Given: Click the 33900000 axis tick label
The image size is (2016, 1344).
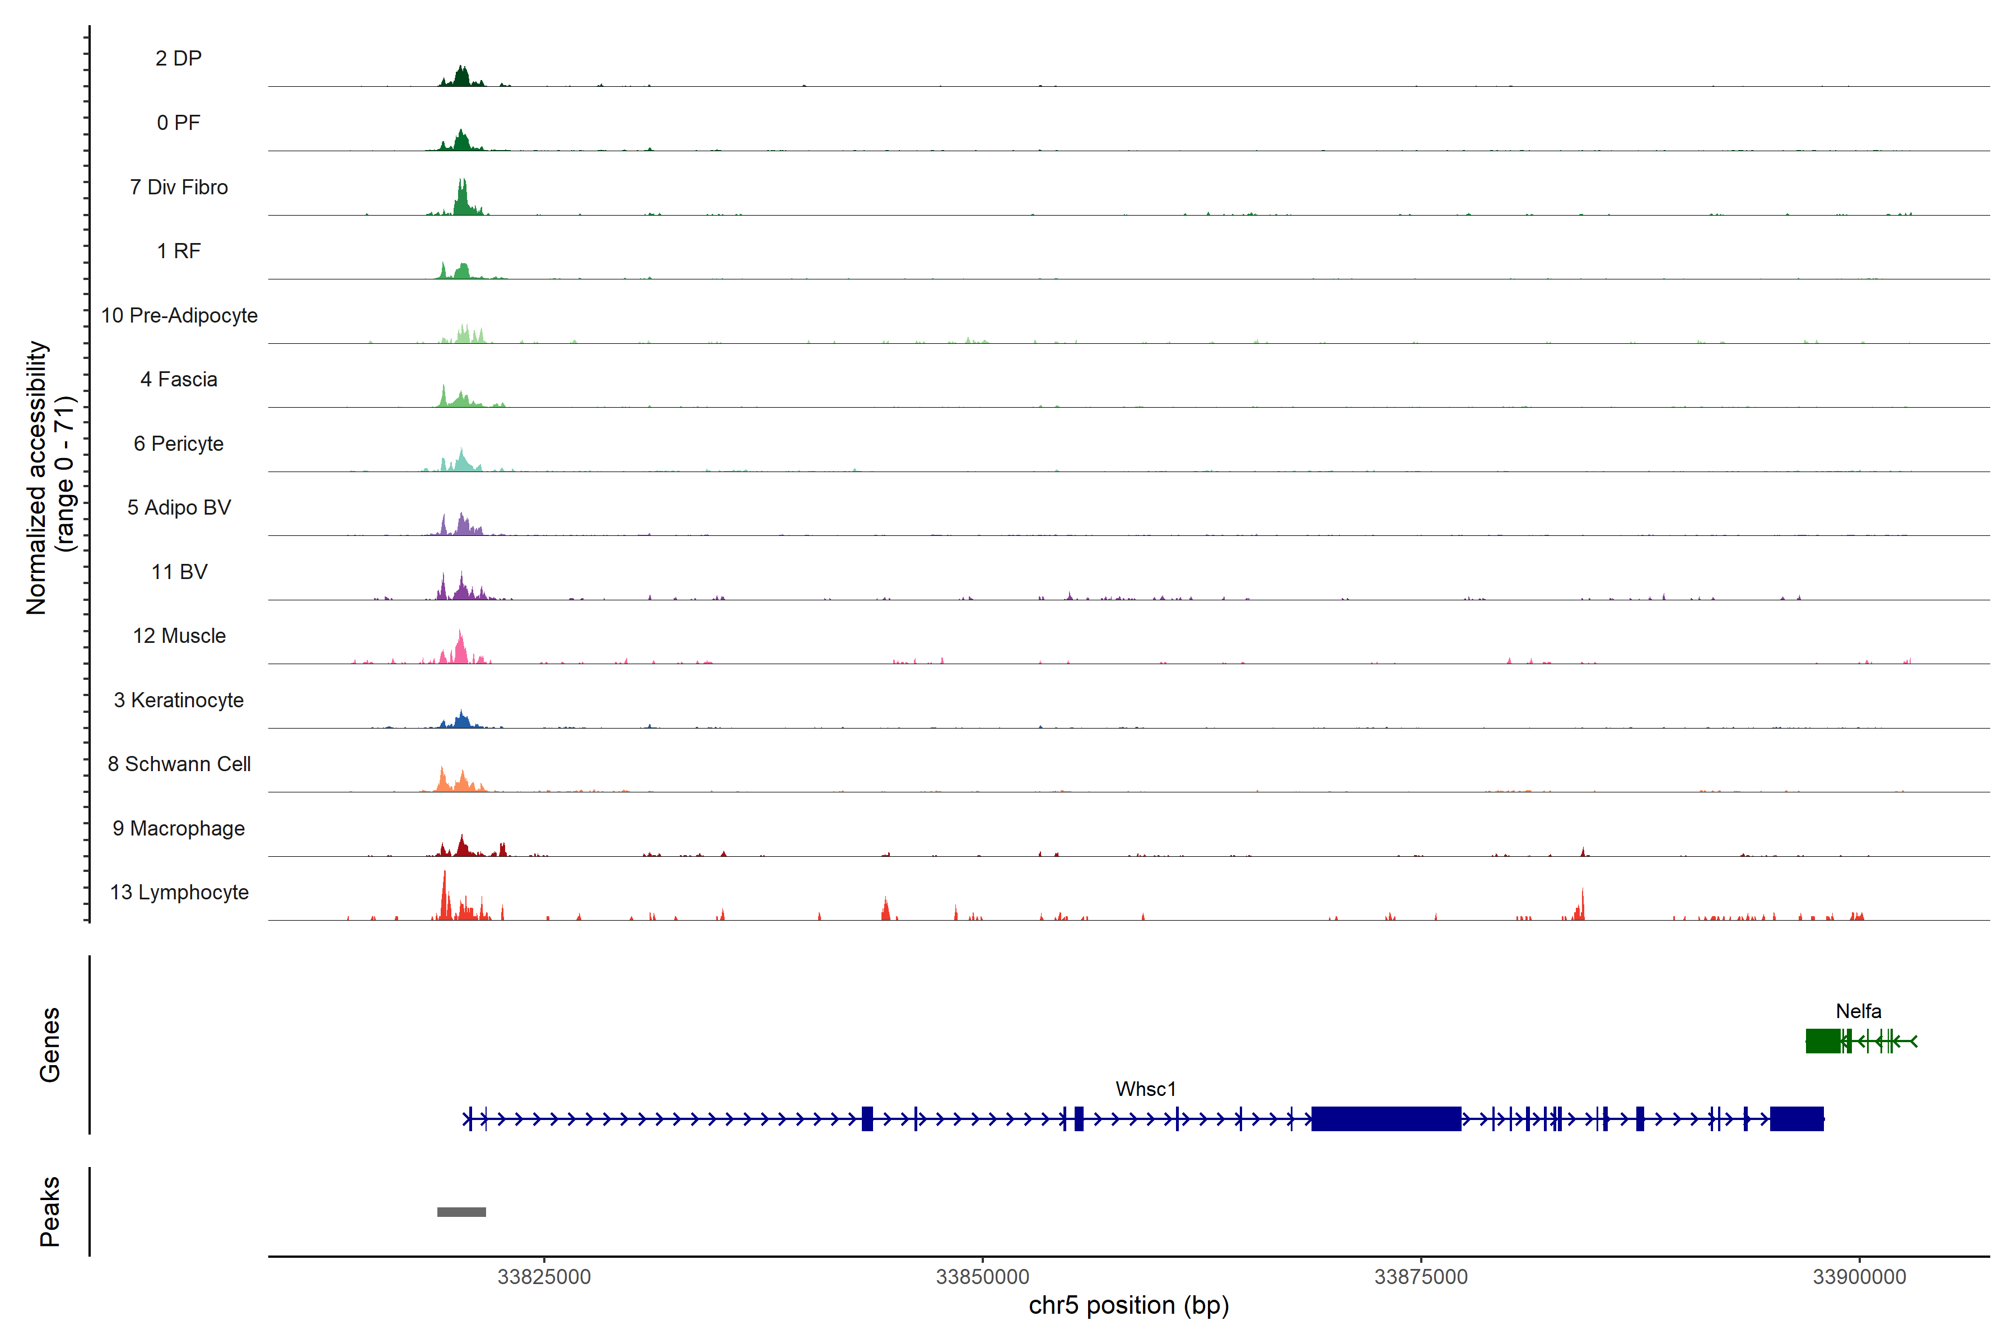Looking at the screenshot, I should pyautogui.click(x=1859, y=1276).
